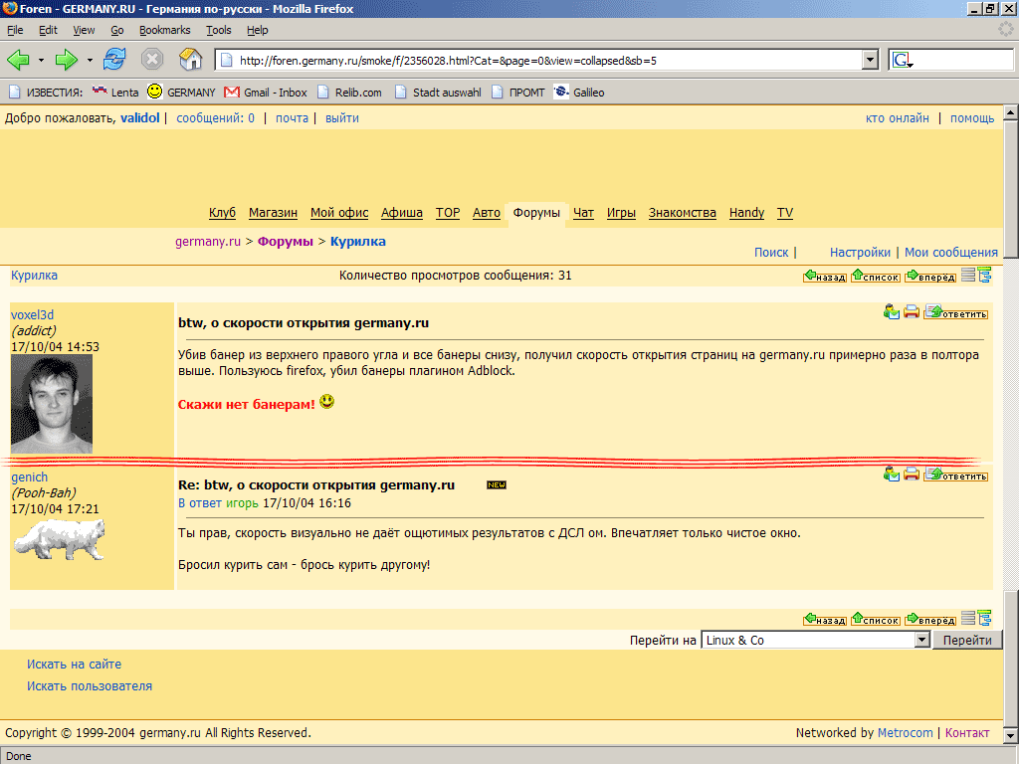
Task: Expand the Back button history dropdown arrow
Action: coord(41,60)
